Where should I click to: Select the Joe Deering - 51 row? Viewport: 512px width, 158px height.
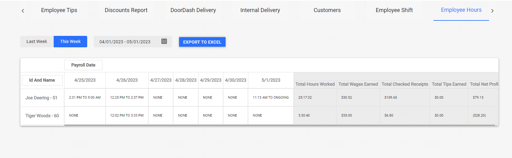(259, 97)
